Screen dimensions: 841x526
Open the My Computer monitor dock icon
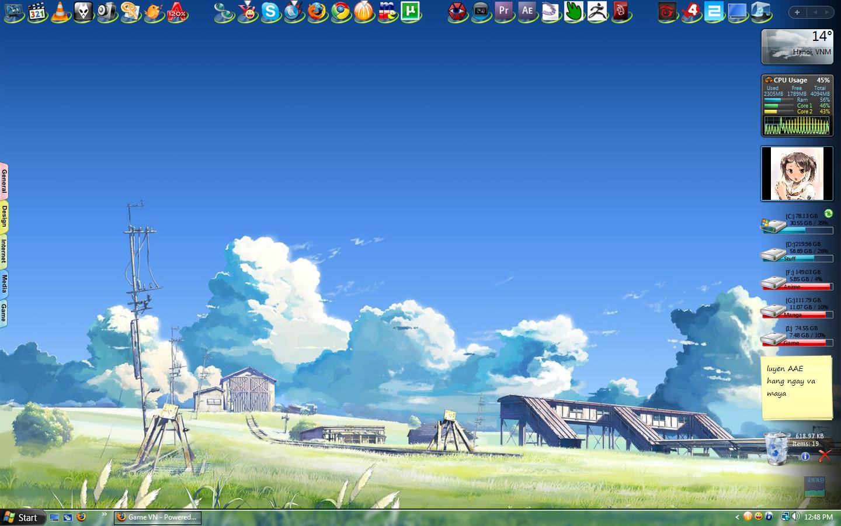click(x=14, y=12)
